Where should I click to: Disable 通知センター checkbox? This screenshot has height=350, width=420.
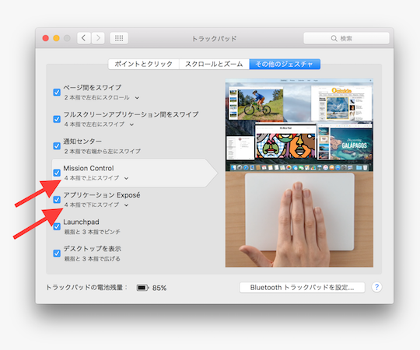pos(57,145)
